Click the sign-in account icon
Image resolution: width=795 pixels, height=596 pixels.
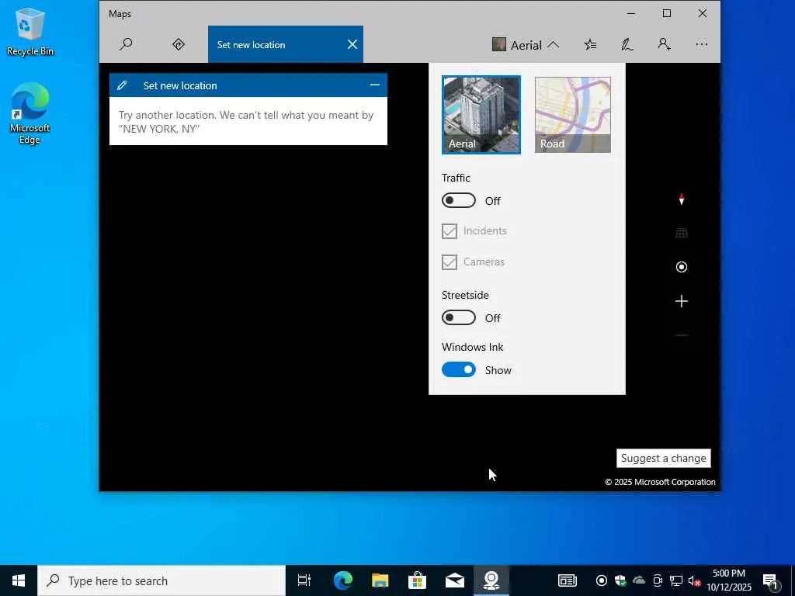point(665,44)
